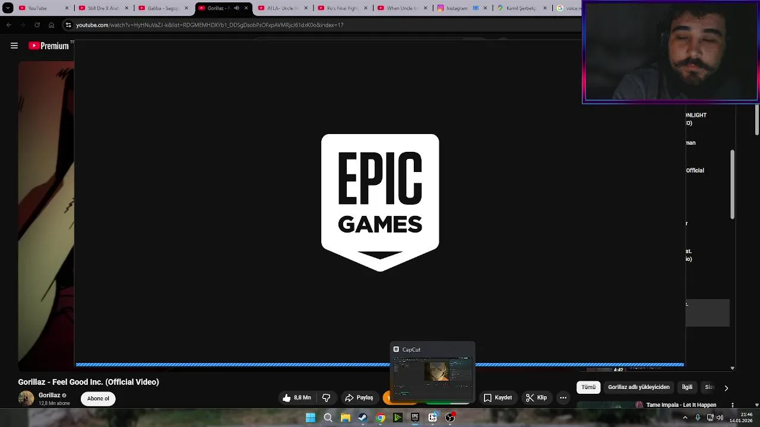Dislike the Feel Good Inc. video
This screenshot has height=427, width=760.
pyautogui.click(x=326, y=398)
